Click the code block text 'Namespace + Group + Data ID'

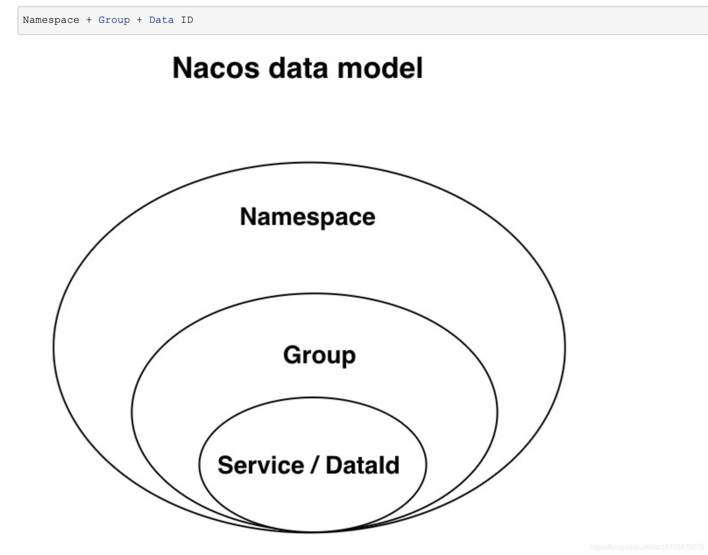[108, 20]
